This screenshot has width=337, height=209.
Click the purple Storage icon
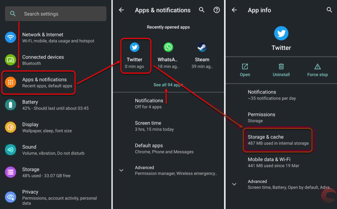click(11, 172)
